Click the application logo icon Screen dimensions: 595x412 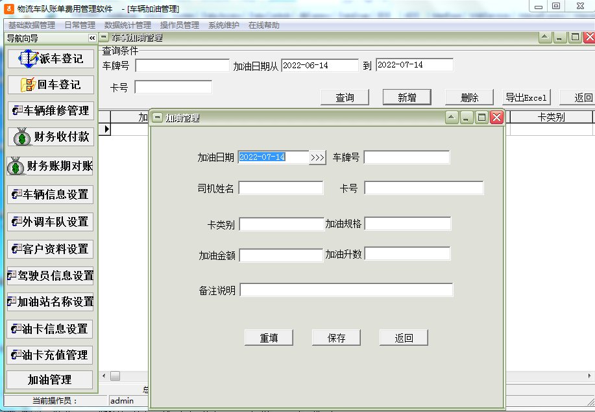coord(8,8)
